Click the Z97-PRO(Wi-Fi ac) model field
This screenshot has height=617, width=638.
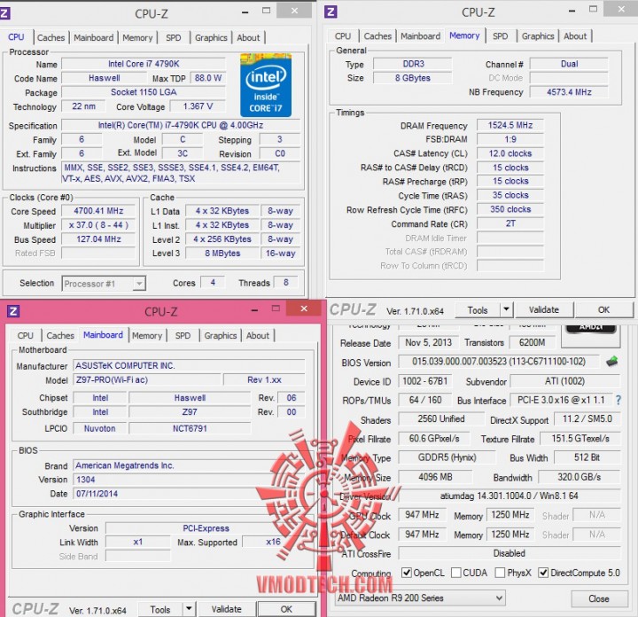[x=148, y=379]
